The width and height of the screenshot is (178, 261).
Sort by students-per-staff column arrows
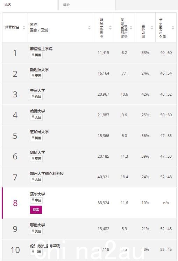131,28
